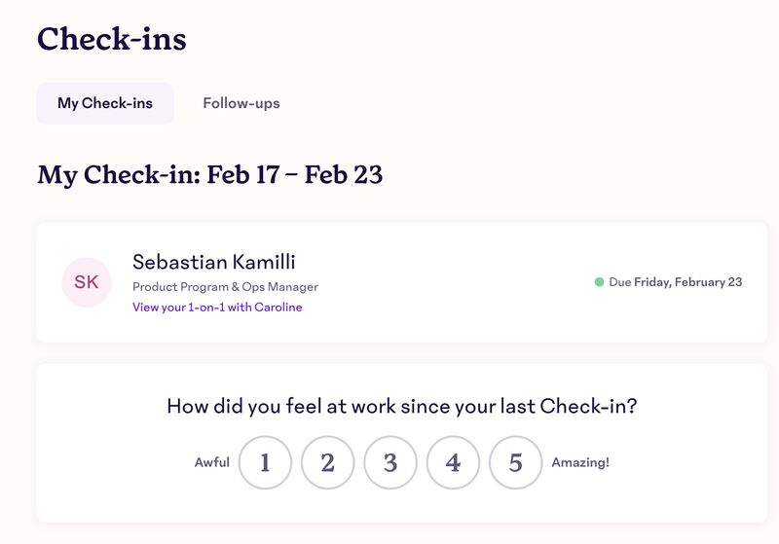Select rating 5 next to Amazing!
This screenshot has width=779, height=544.
coord(515,462)
